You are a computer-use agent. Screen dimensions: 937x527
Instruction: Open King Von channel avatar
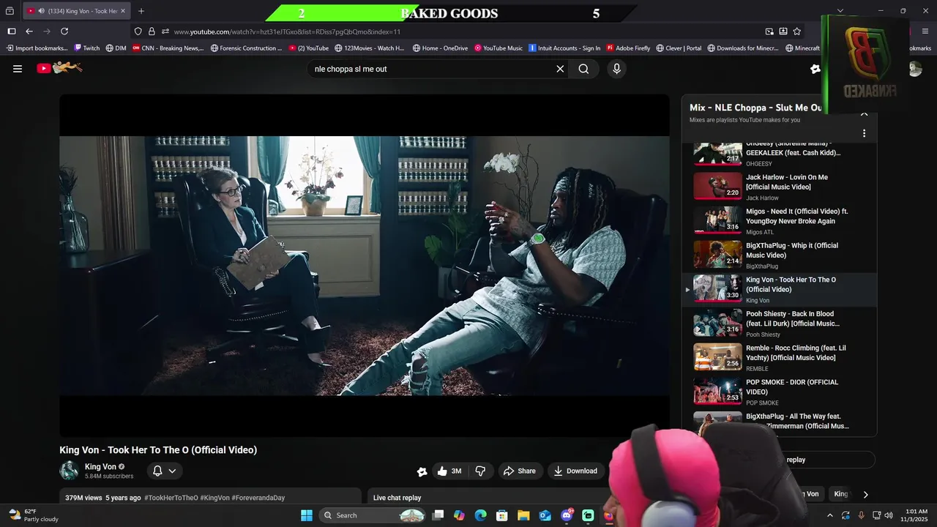pyautogui.click(x=70, y=471)
